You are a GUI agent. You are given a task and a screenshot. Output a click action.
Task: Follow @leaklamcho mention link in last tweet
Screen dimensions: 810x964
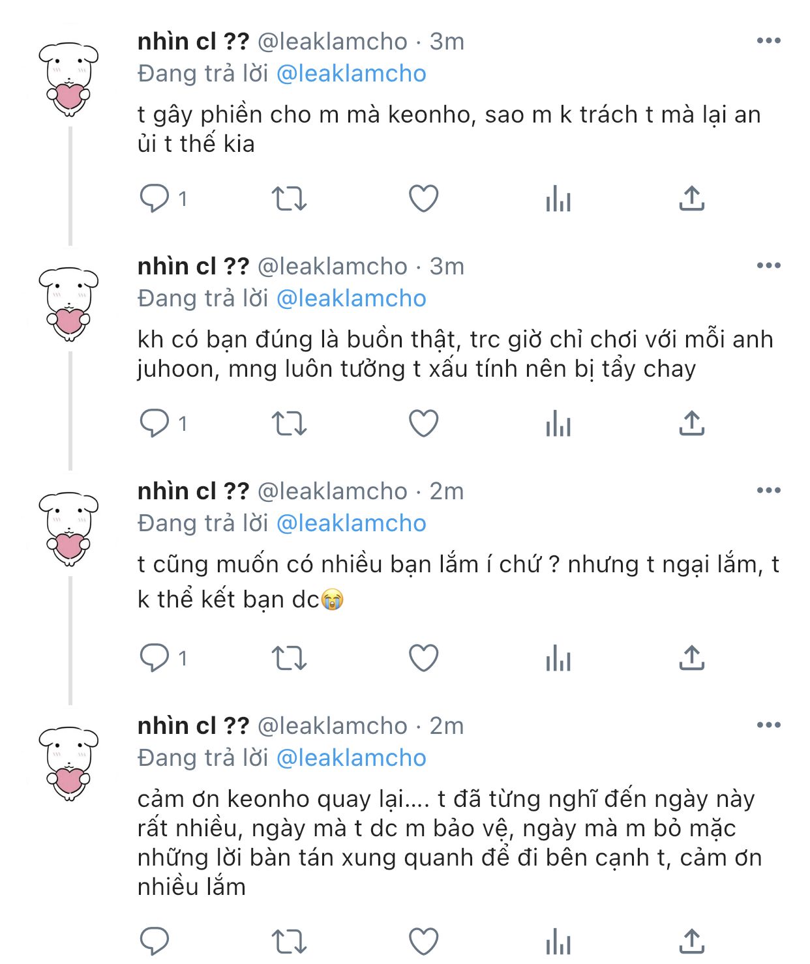(352, 758)
